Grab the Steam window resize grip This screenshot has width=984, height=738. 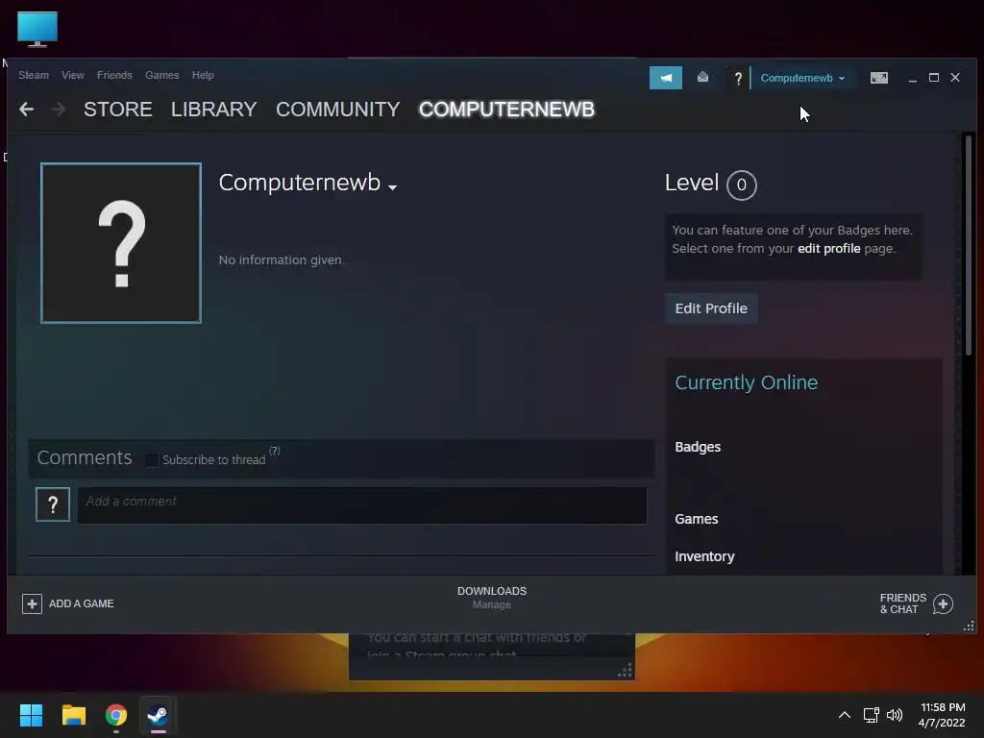969,626
